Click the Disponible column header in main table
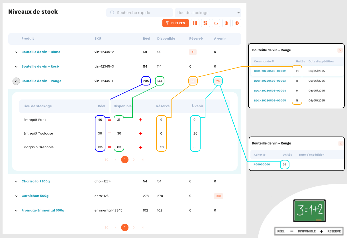 pos(166,38)
